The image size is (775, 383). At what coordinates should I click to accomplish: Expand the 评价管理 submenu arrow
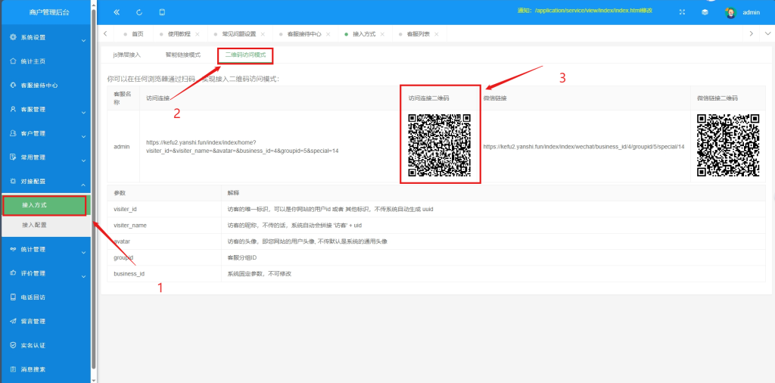83,276
